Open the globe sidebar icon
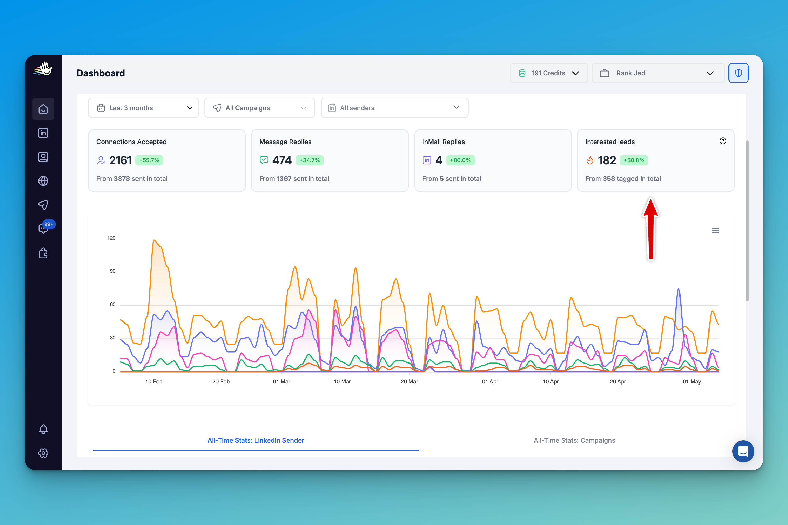This screenshot has width=788, height=525. coord(43,181)
